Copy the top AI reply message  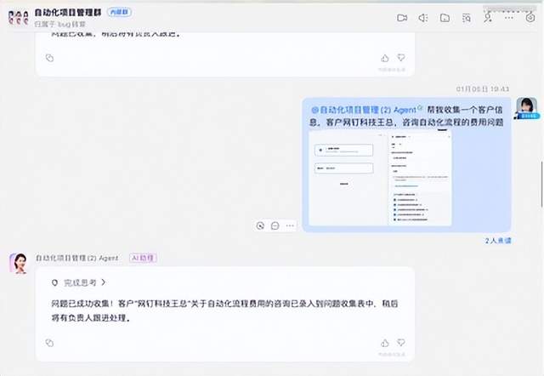(49, 58)
